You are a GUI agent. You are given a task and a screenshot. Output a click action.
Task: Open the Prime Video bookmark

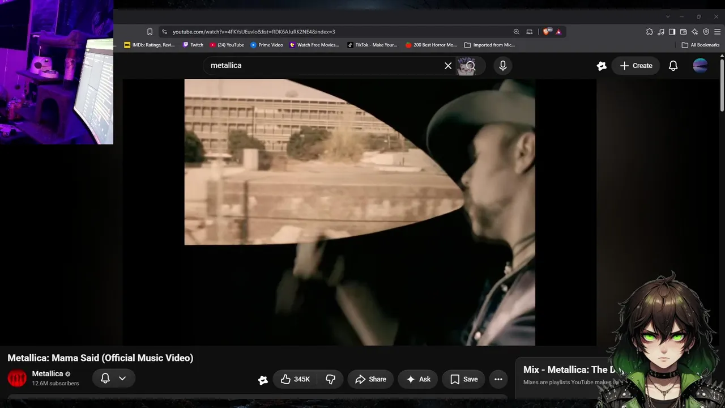[x=266, y=45]
